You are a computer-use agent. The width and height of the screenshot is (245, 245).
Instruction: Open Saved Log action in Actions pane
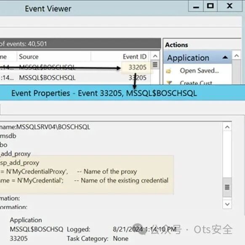click(199, 71)
